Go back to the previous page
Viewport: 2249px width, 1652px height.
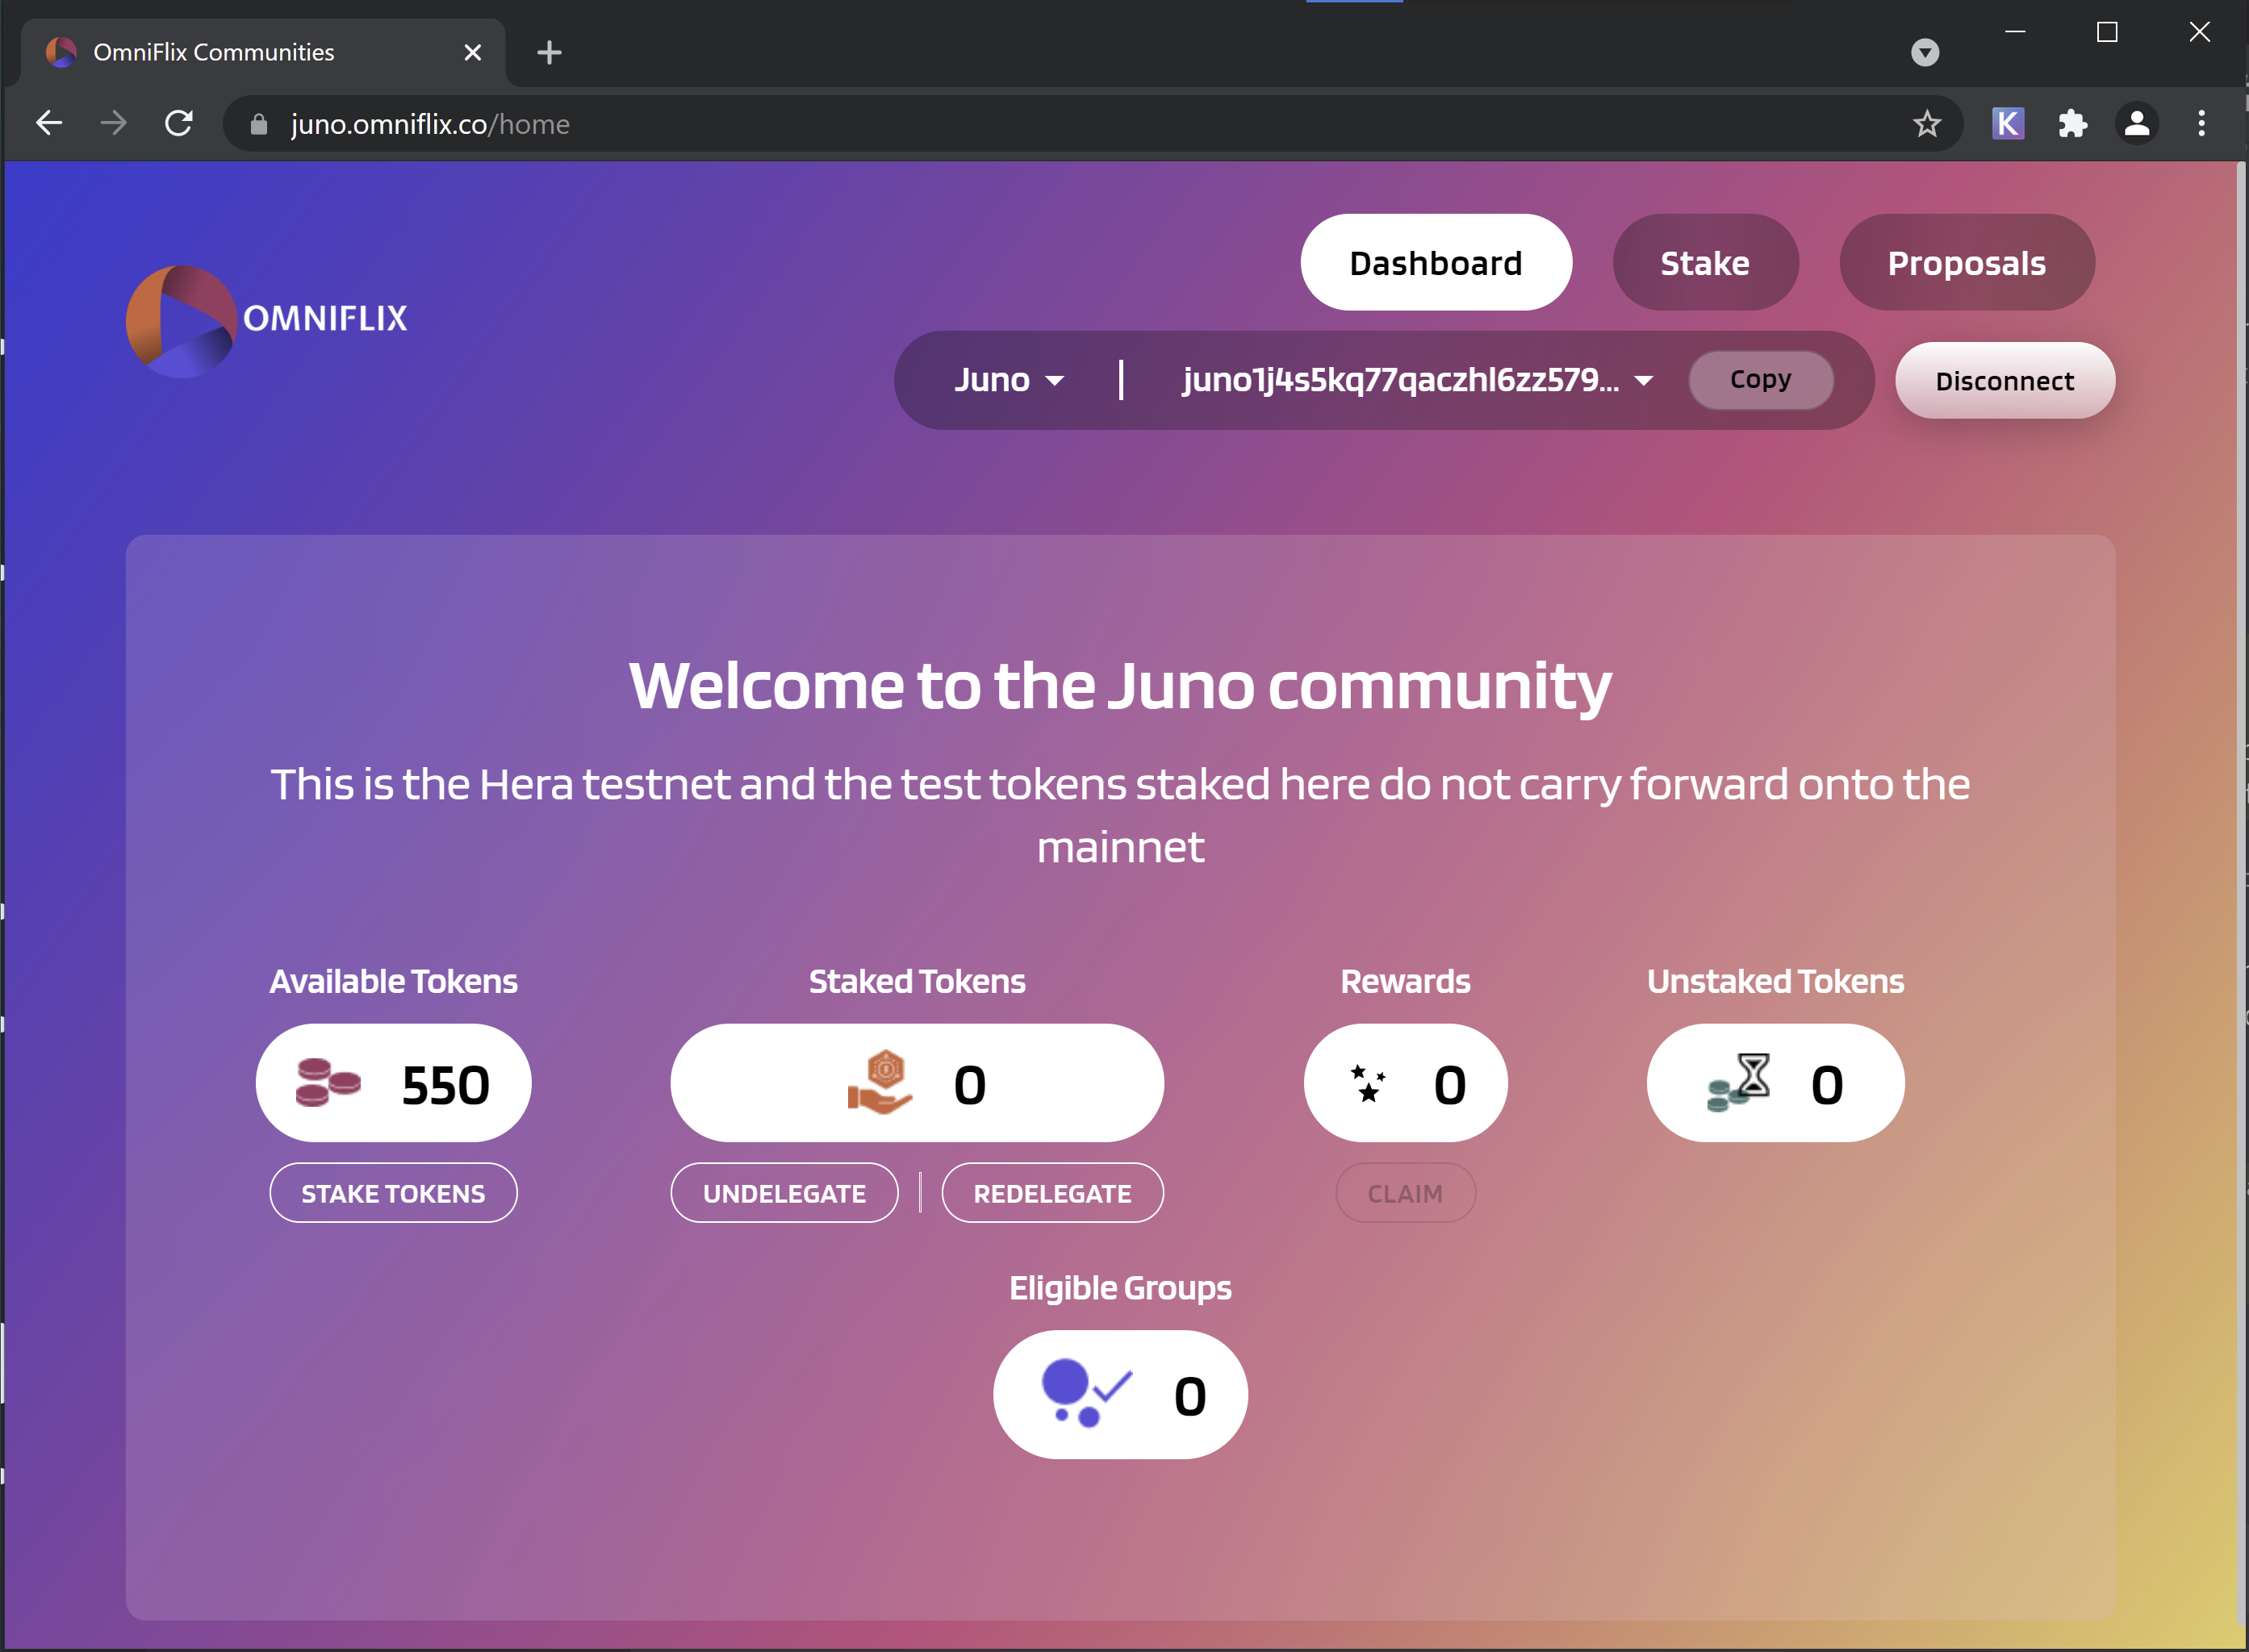(49, 124)
